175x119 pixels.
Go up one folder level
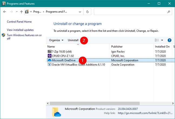(x=21, y=12)
